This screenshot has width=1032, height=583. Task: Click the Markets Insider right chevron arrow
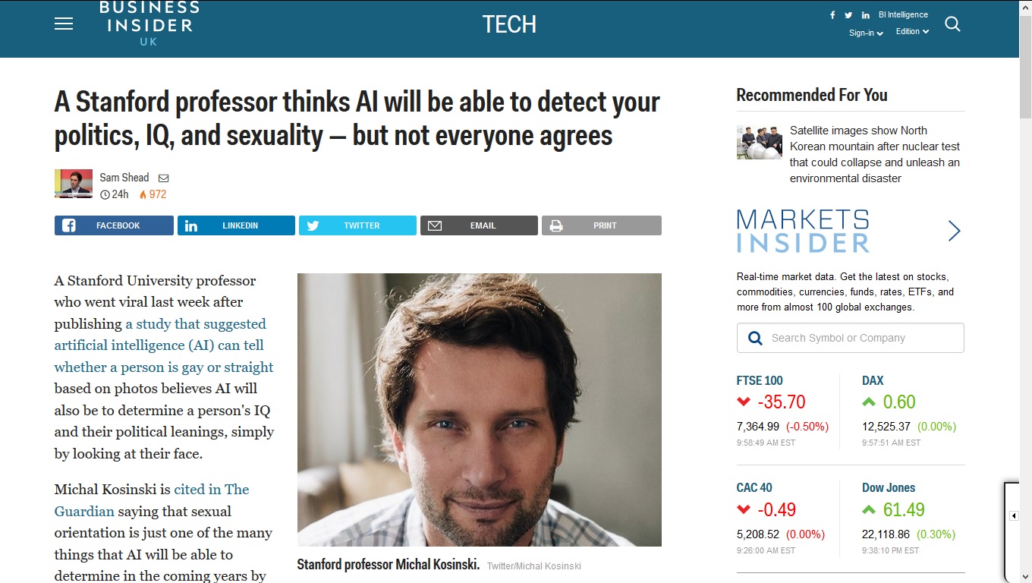(955, 231)
